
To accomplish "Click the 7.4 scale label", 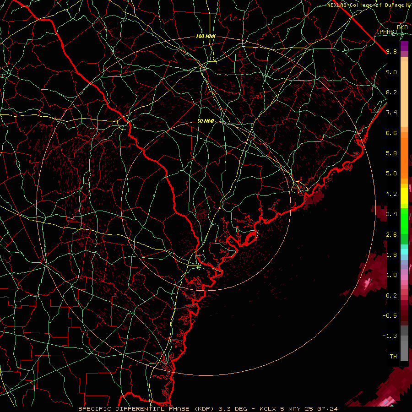I will tap(391, 113).
